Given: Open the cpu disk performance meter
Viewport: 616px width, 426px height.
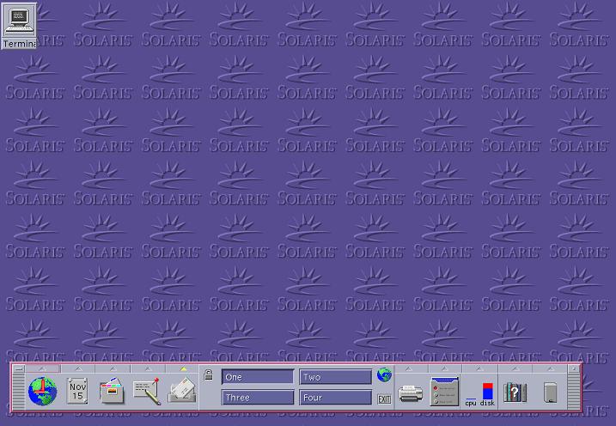Looking at the screenshot, I should pos(479,394).
